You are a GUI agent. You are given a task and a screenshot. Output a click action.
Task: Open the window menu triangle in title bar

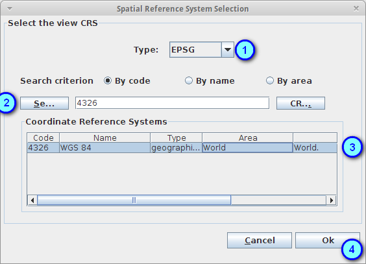(x=10, y=9)
